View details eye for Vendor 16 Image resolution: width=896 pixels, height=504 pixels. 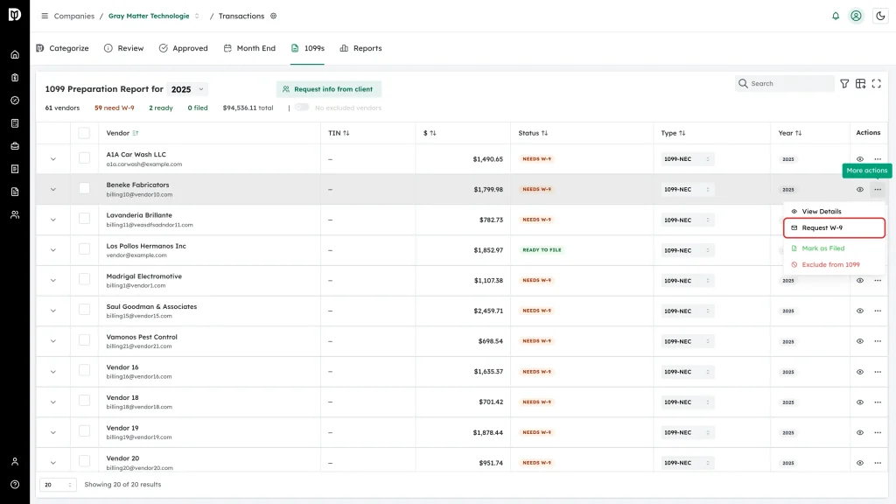(x=860, y=372)
